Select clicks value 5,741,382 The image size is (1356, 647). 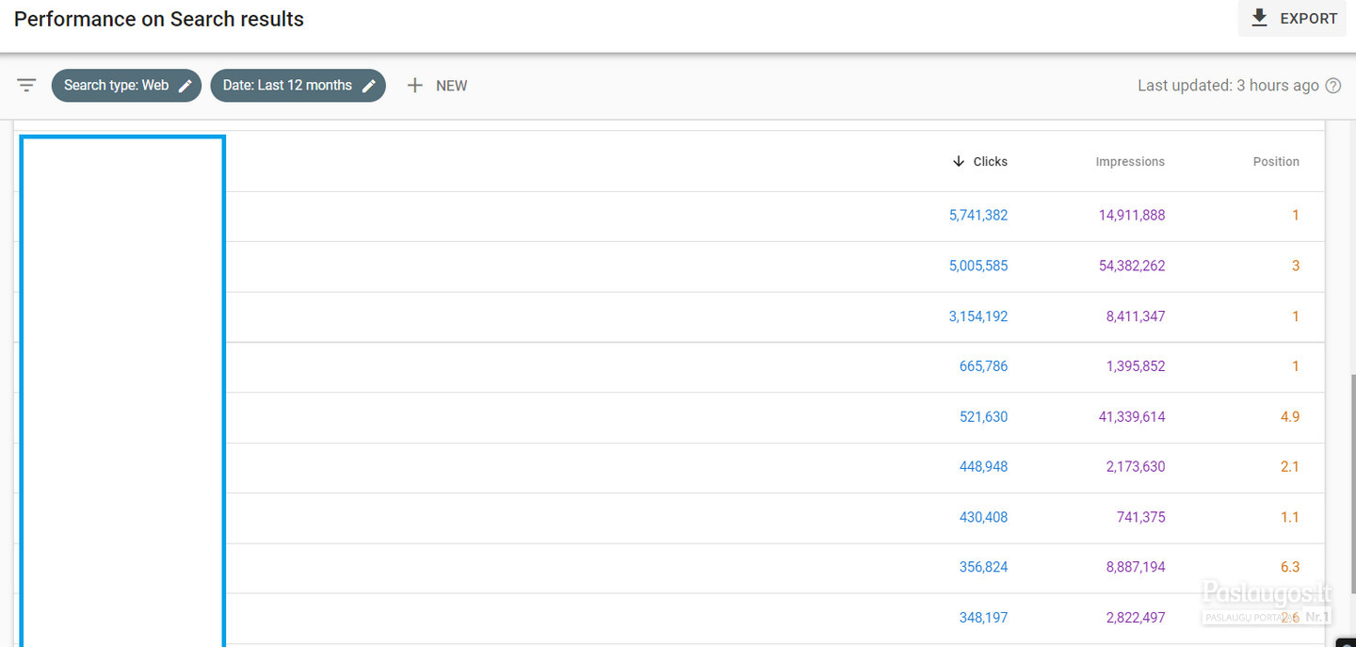(978, 216)
